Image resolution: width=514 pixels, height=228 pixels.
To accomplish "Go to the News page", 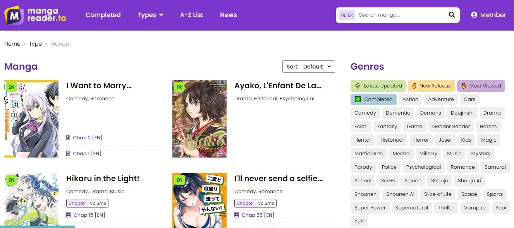I will point(228,15).
